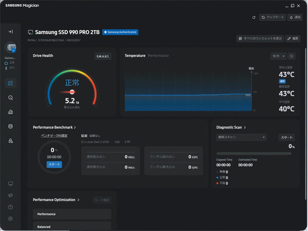
Task: Expand Performance Optimization chevron
Action: pyautogui.click(x=79, y=200)
